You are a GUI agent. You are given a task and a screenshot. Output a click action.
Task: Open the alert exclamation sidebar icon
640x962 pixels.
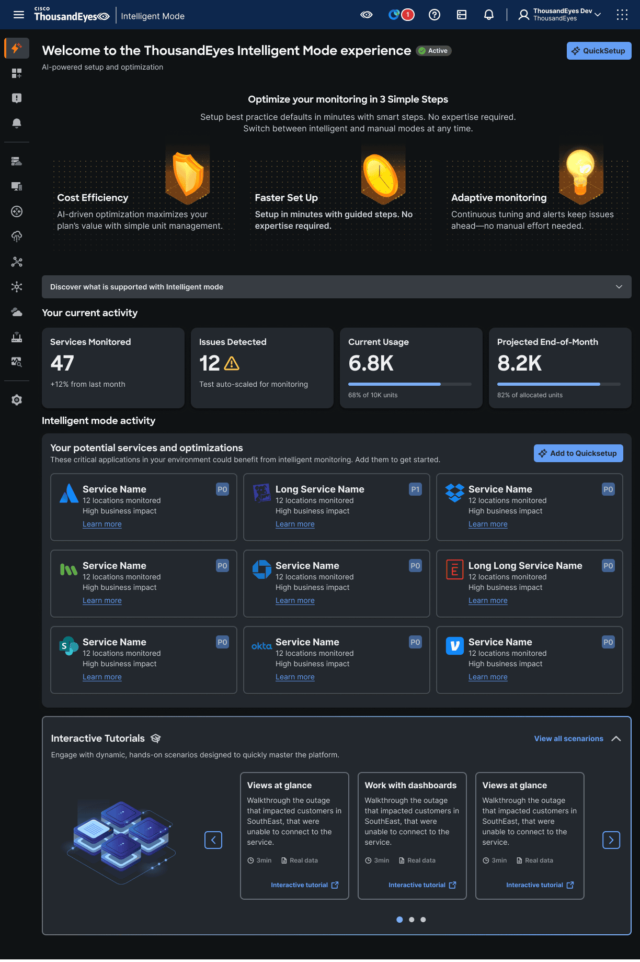click(17, 98)
